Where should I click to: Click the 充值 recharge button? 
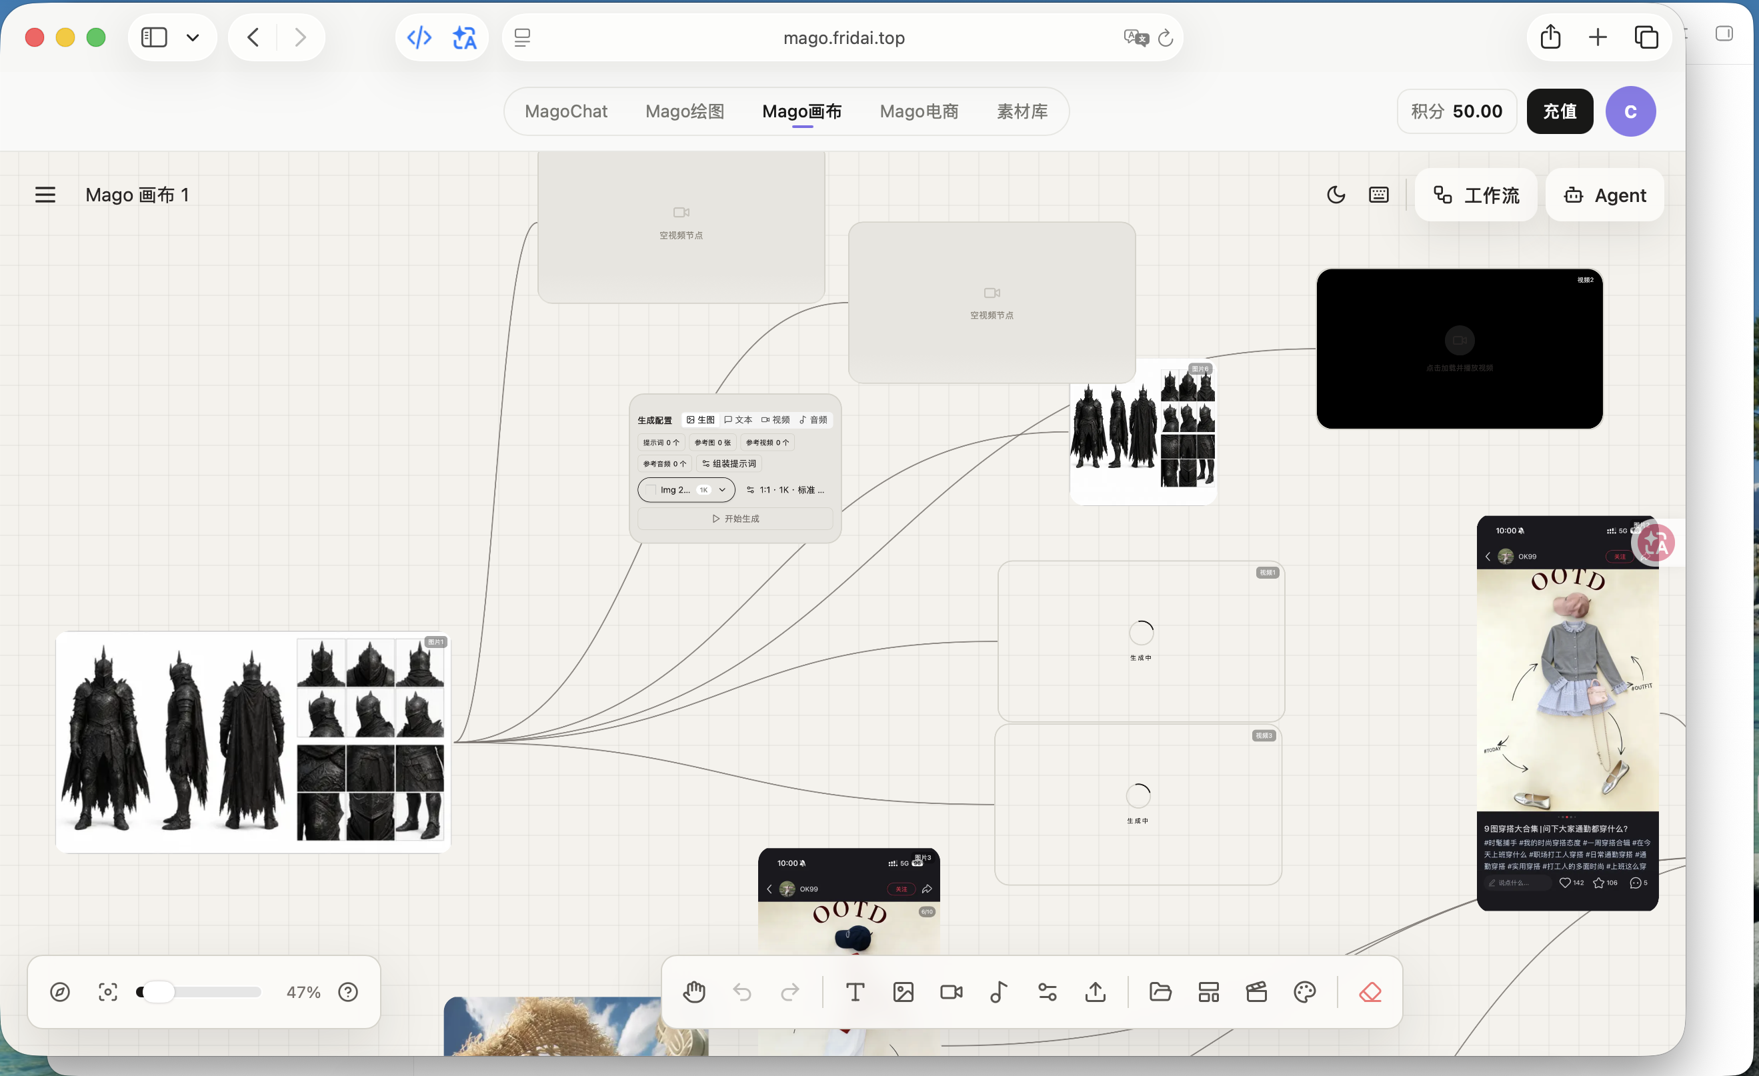(1560, 111)
